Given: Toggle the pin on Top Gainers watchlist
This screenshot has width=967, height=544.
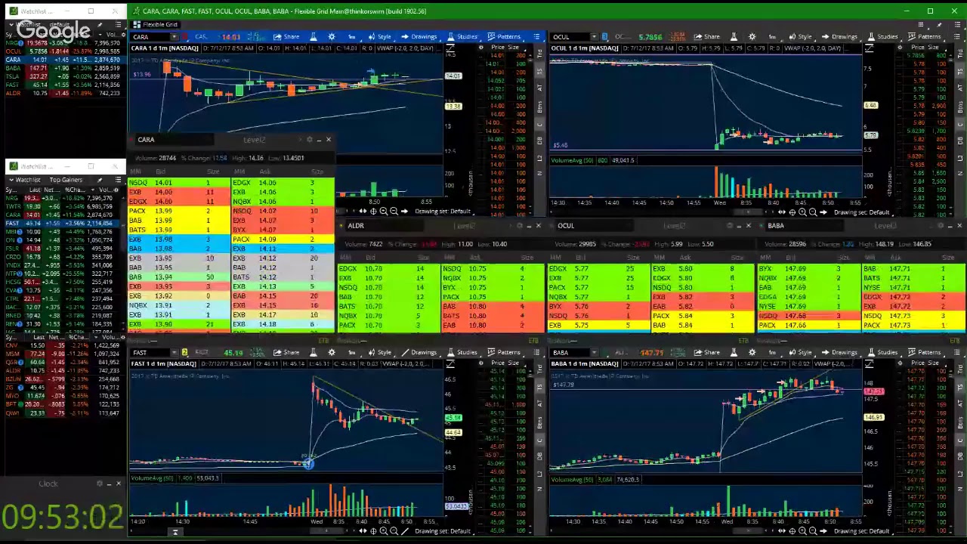Looking at the screenshot, I should coord(99,180).
